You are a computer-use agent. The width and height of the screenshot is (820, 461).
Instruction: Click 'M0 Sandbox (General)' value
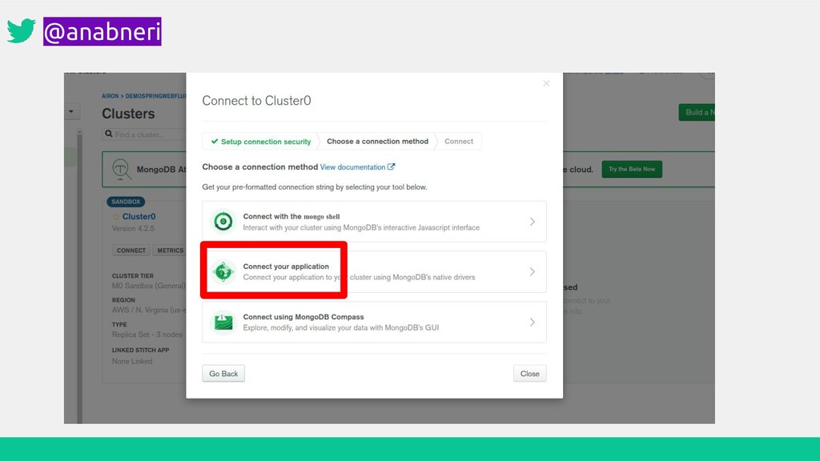[148, 286]
